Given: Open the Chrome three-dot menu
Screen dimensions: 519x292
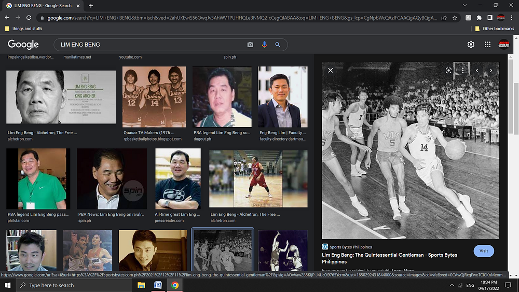Looking at the screenshot, I should click(512, 18).
